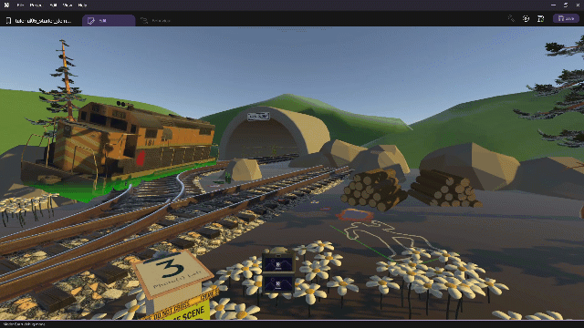This screenshot has height=328, width=584.
Task: Click the export build icon
Action: pyautogui.click(x=541, y=18)
